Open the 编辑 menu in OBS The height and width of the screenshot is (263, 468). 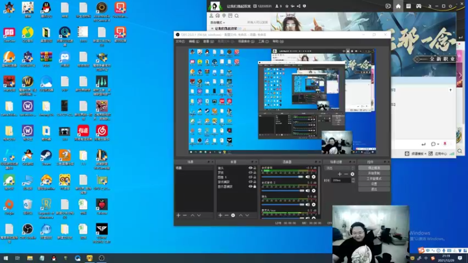194,41
